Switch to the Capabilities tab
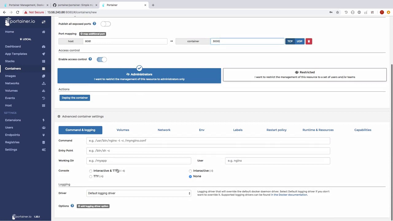The height and width of the screenshot is (221, 393). coord(363,130)
